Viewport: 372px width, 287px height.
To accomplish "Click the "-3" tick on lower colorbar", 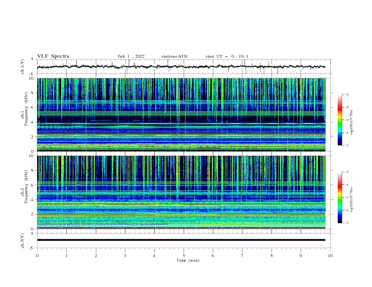I will (346, 172).
